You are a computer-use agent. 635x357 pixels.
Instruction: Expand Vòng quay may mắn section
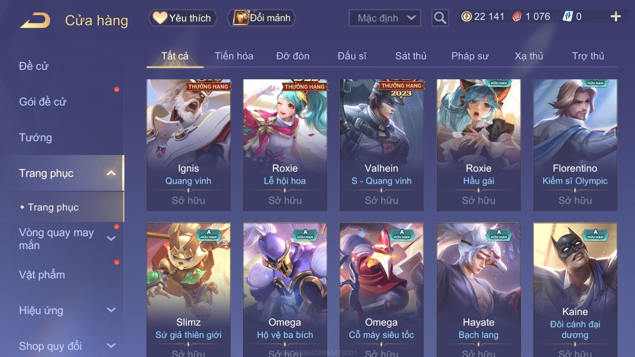pyautogui.click(x=111, y=239)
